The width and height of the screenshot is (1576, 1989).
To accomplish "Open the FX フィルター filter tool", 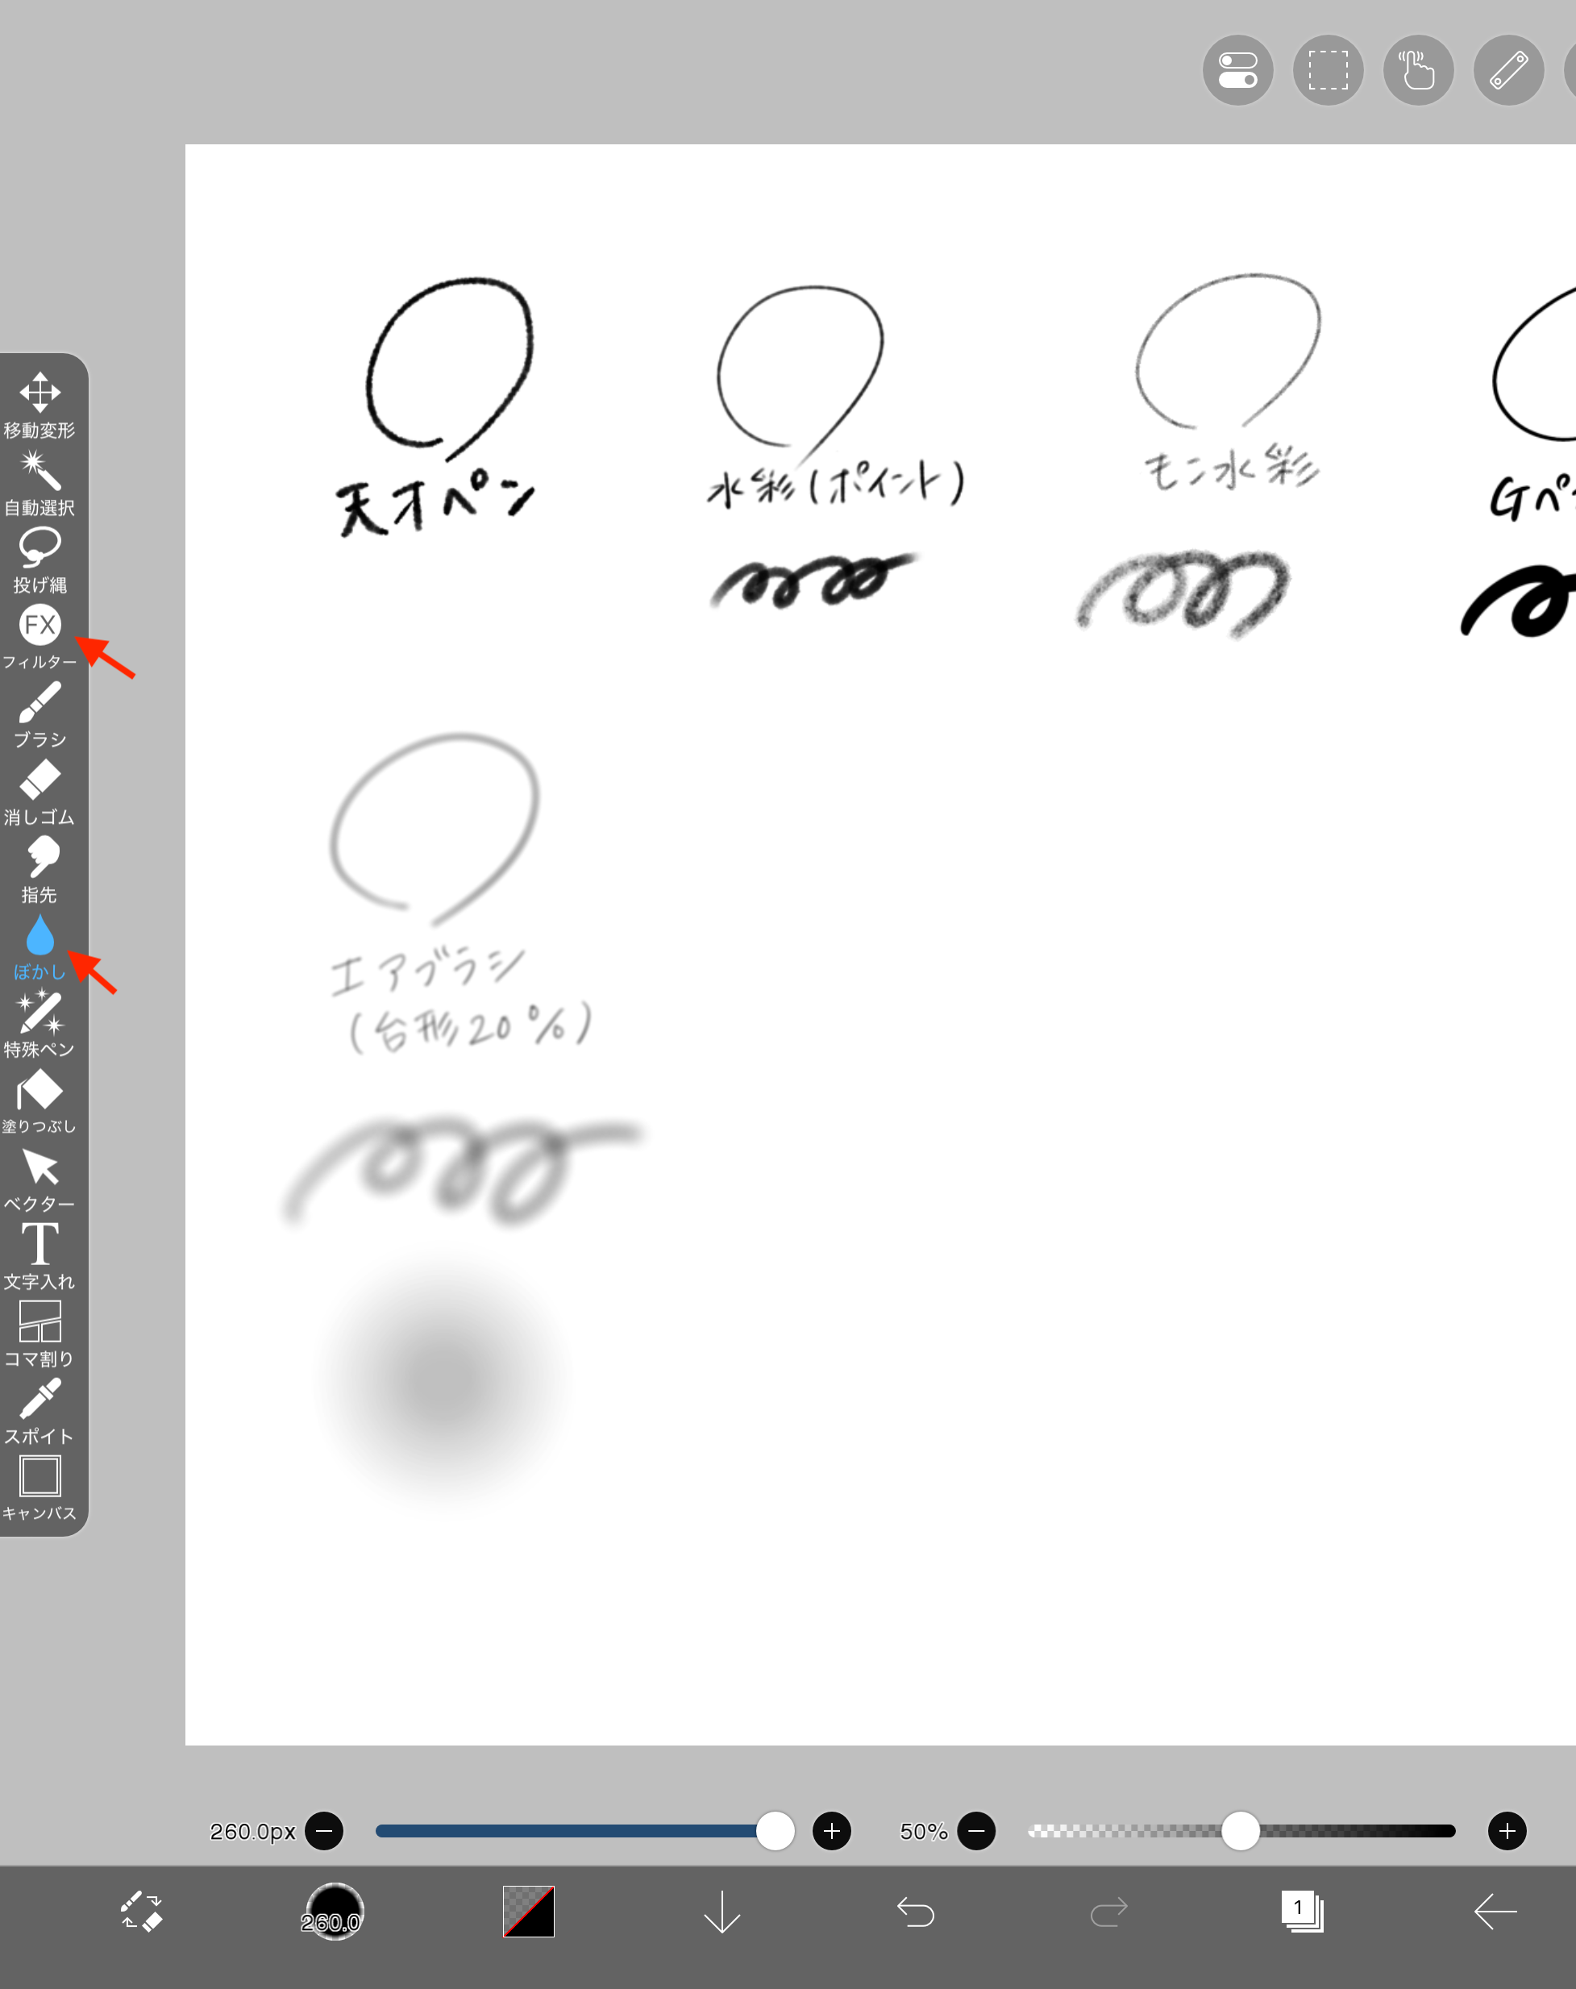I will point(40,638).
